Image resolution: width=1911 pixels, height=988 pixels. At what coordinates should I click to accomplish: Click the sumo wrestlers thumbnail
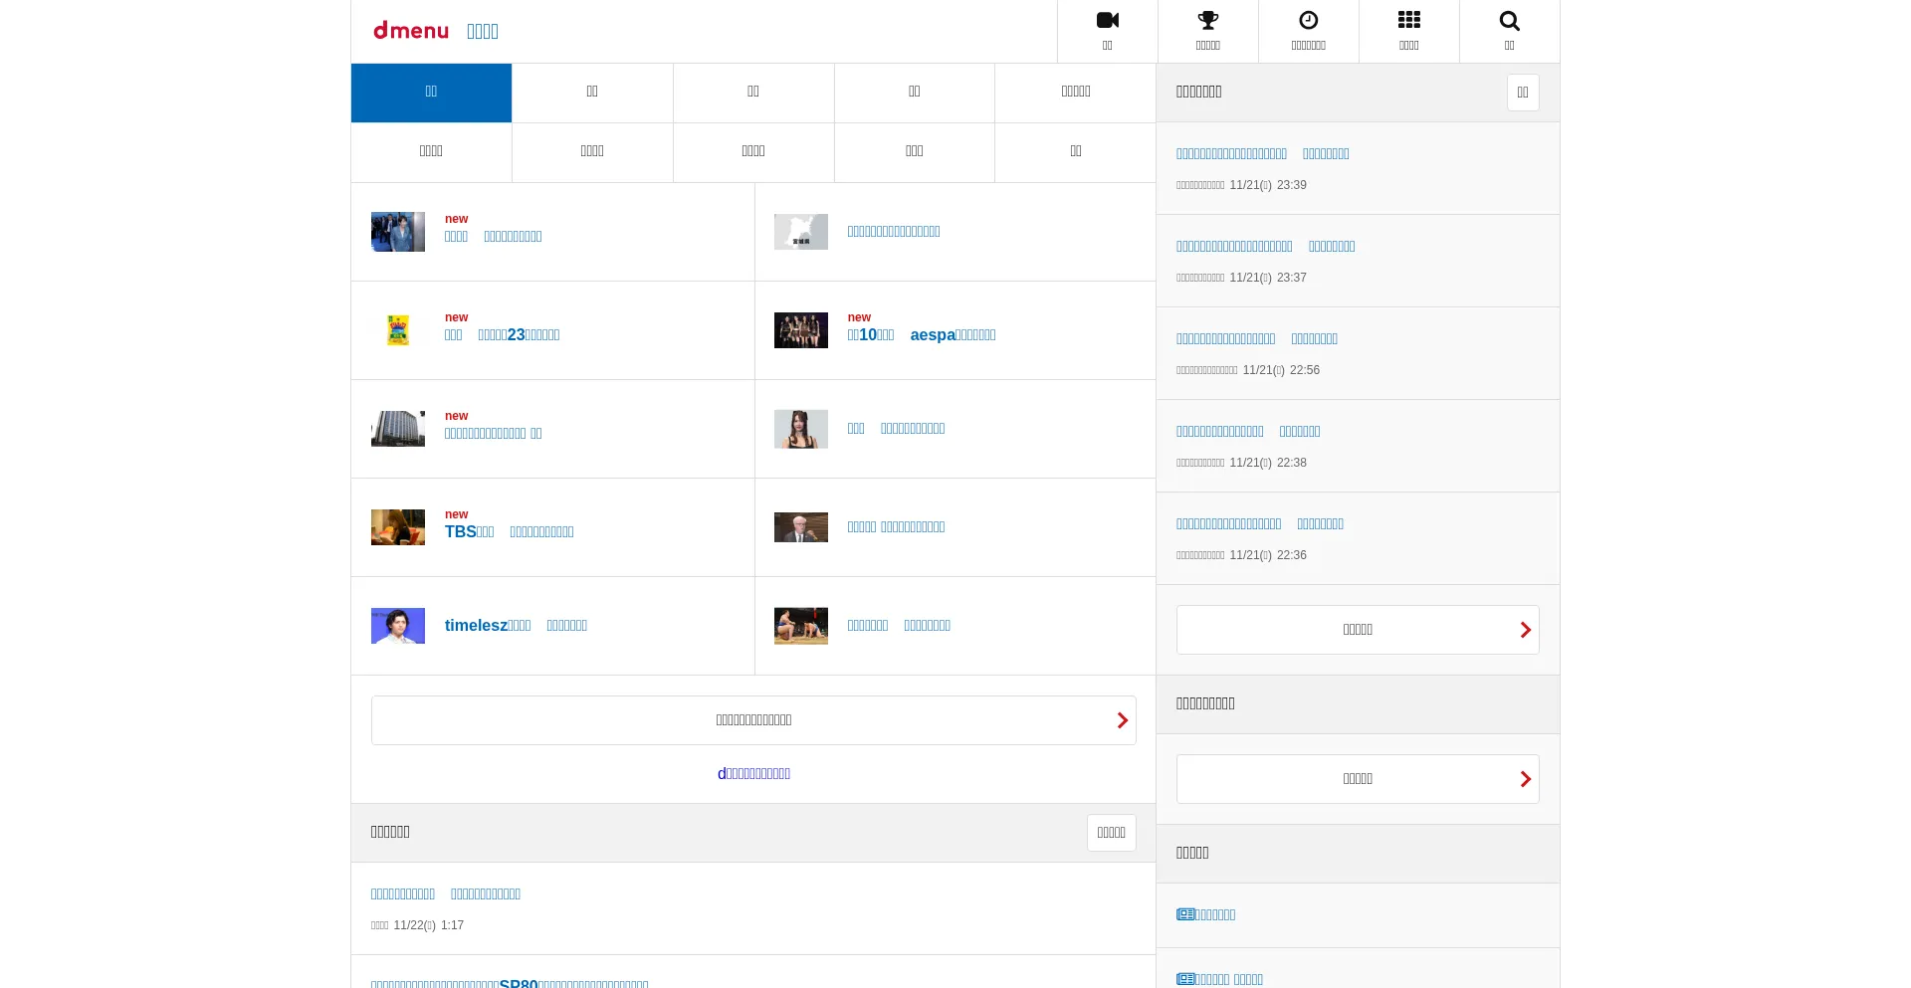[800, 626]
